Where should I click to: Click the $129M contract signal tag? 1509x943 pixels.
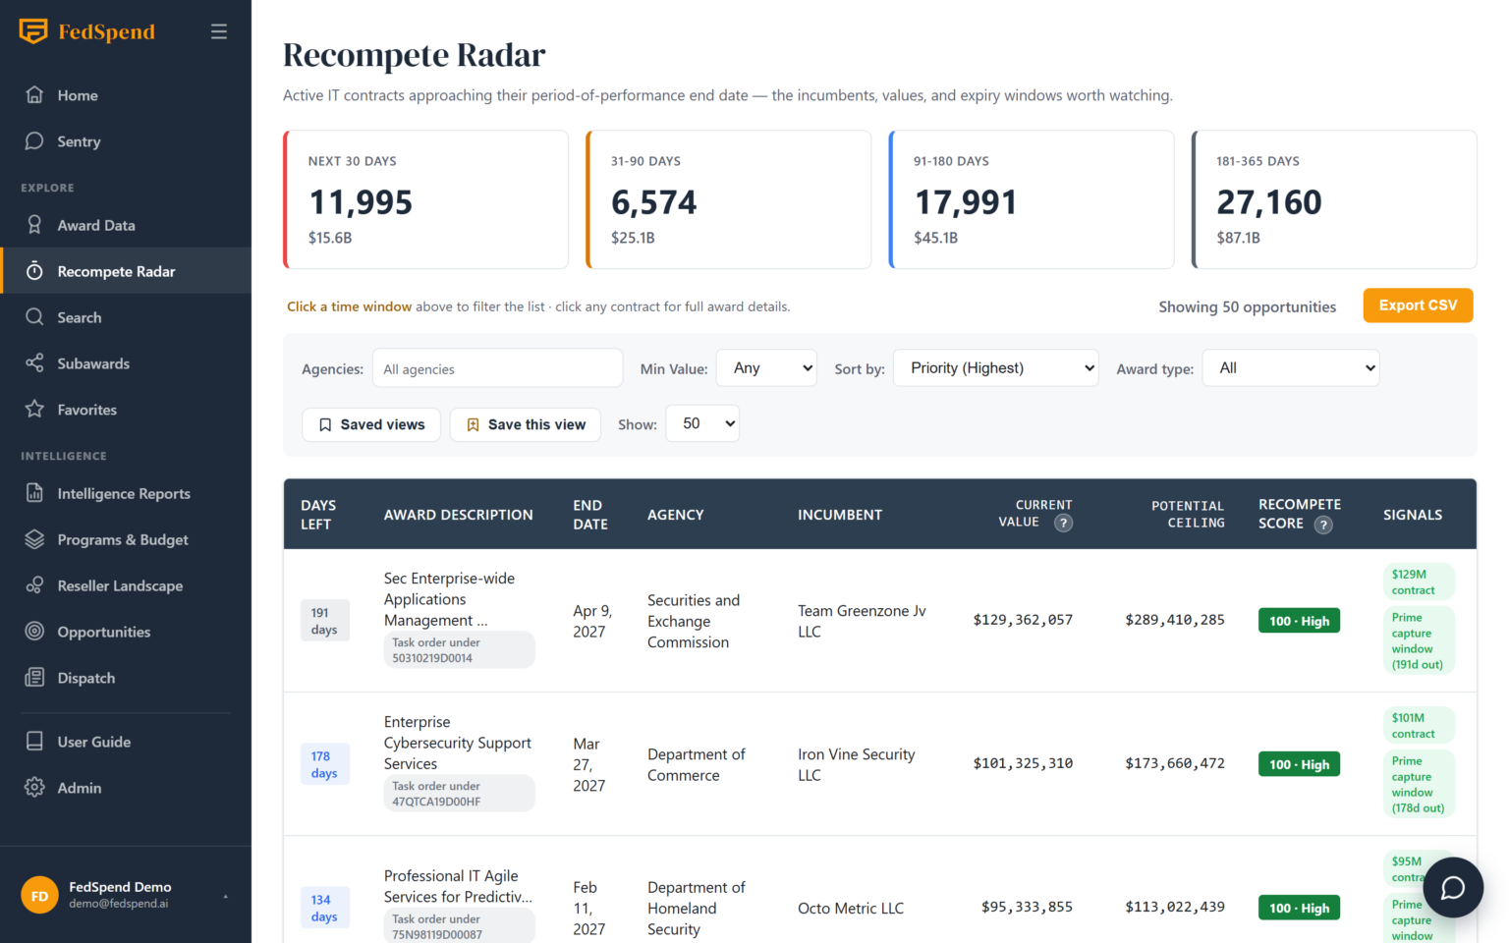(x=1419, y=582)
